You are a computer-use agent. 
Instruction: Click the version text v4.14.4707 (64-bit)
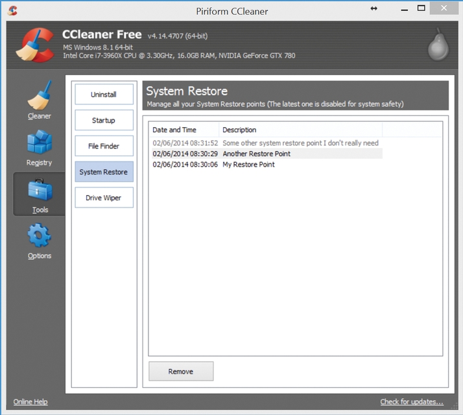pyautogui.click(x=178, y=36)
